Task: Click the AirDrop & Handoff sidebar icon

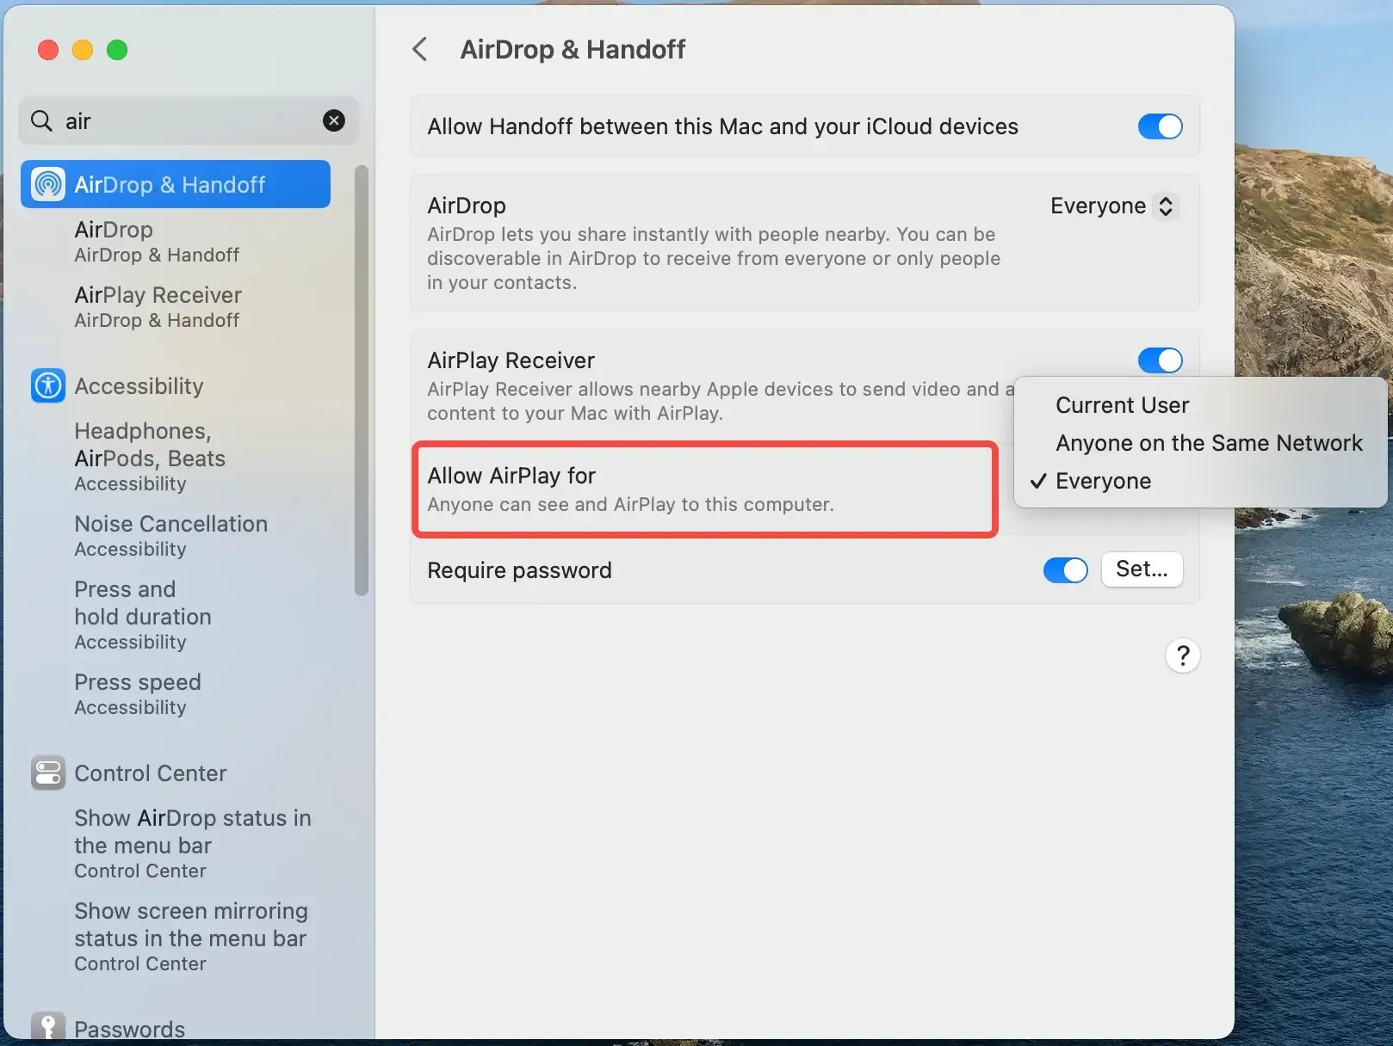Action: (48, 184)
